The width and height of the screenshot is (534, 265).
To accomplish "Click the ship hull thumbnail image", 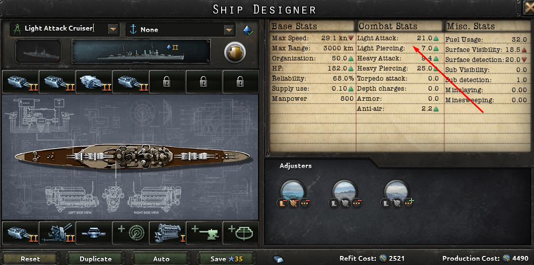I will [x=38, y=51].
